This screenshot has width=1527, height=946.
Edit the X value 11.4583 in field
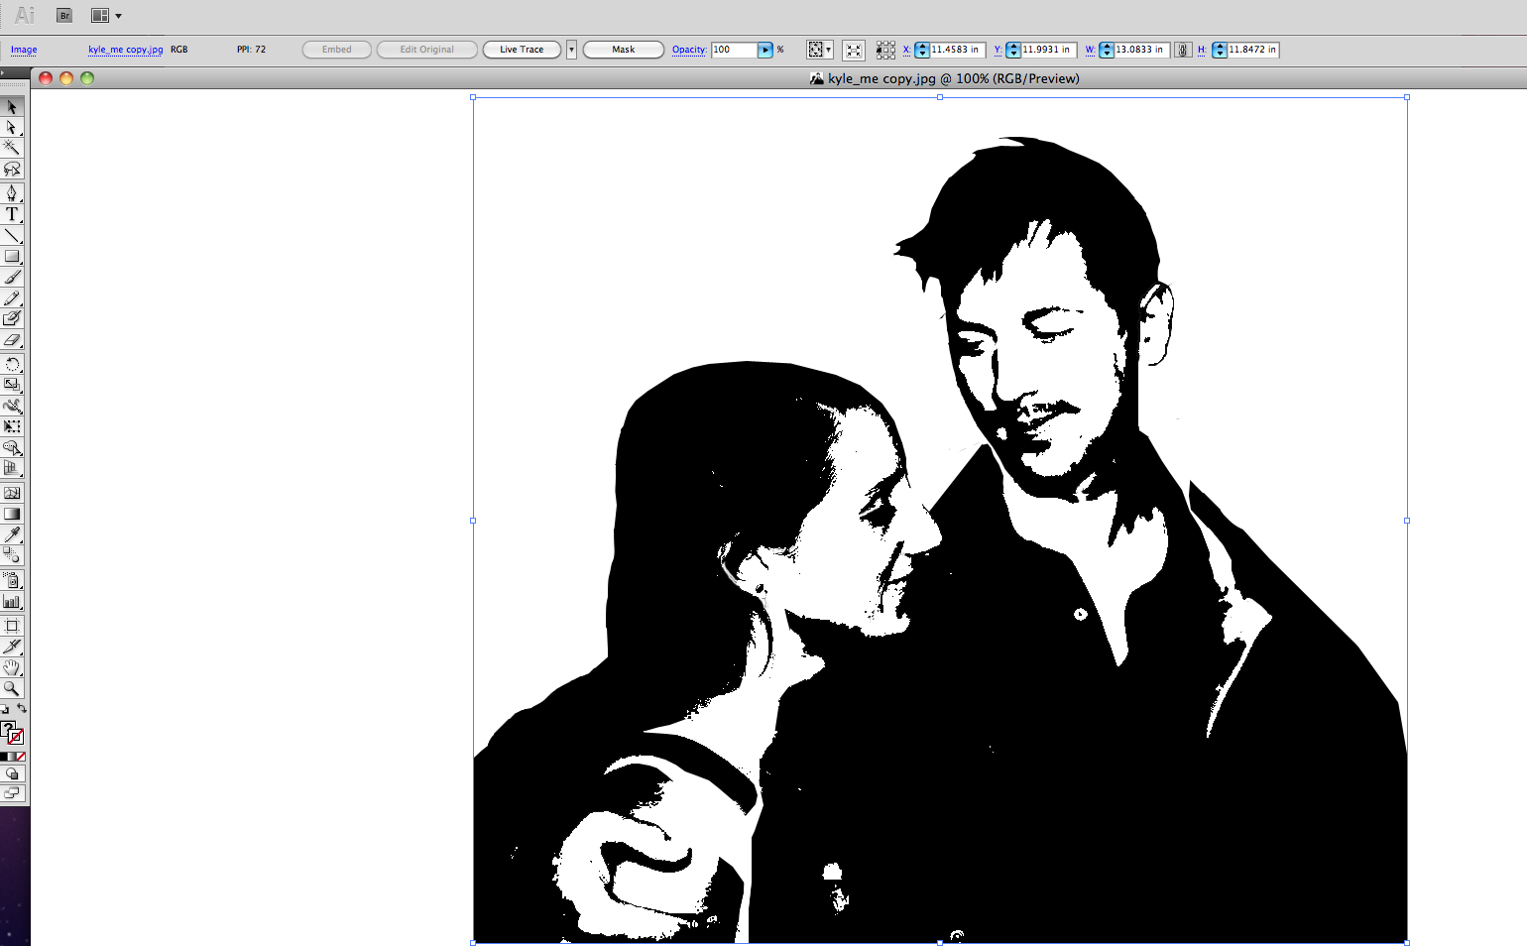pos(957,50)
